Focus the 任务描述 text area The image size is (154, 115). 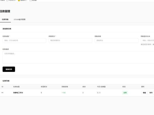78,57
